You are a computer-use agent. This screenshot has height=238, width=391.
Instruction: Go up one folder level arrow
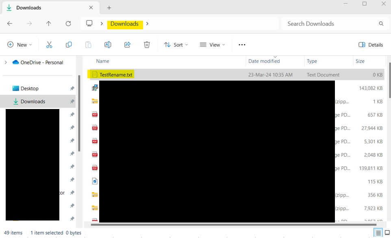tap(49, 24)
